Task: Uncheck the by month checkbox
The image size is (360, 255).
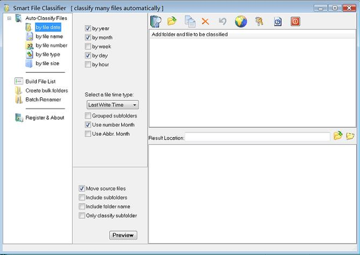Action: (88, 37)
